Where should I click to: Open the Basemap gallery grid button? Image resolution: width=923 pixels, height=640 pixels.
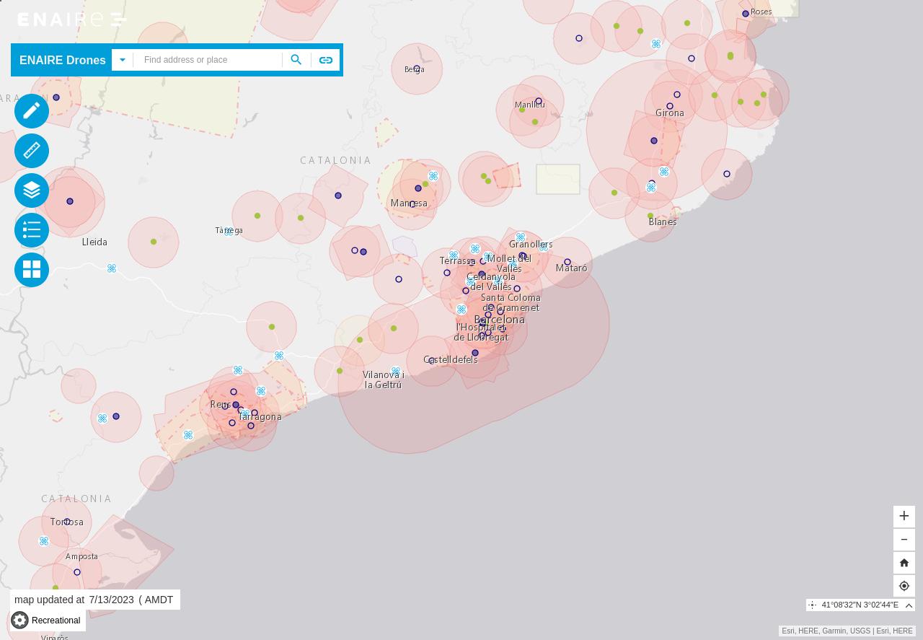pyautogui.click(x=32, y=270)
